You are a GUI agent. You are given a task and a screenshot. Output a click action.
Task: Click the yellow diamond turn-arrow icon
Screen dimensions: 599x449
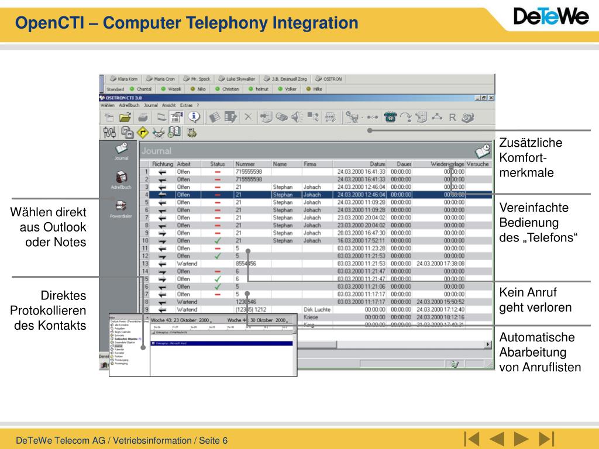pos(143,133)
